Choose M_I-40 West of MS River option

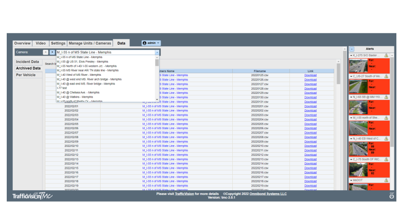click(106, 75)
